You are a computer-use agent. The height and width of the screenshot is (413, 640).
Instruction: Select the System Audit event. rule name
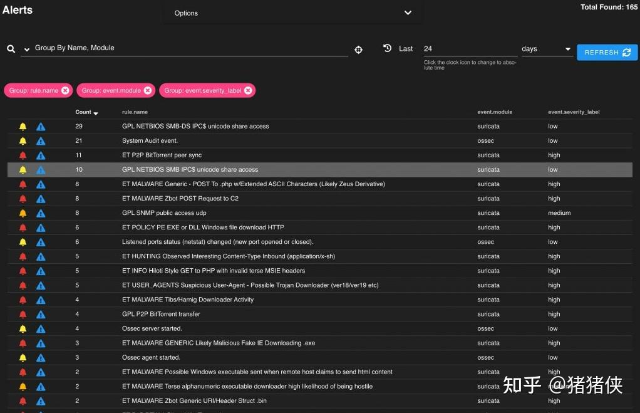(150, 140)
